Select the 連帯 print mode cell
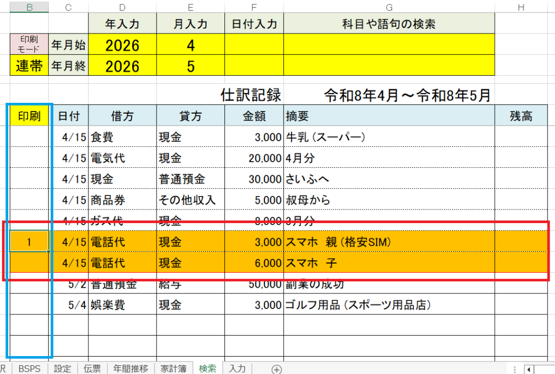 click(29, 66)
